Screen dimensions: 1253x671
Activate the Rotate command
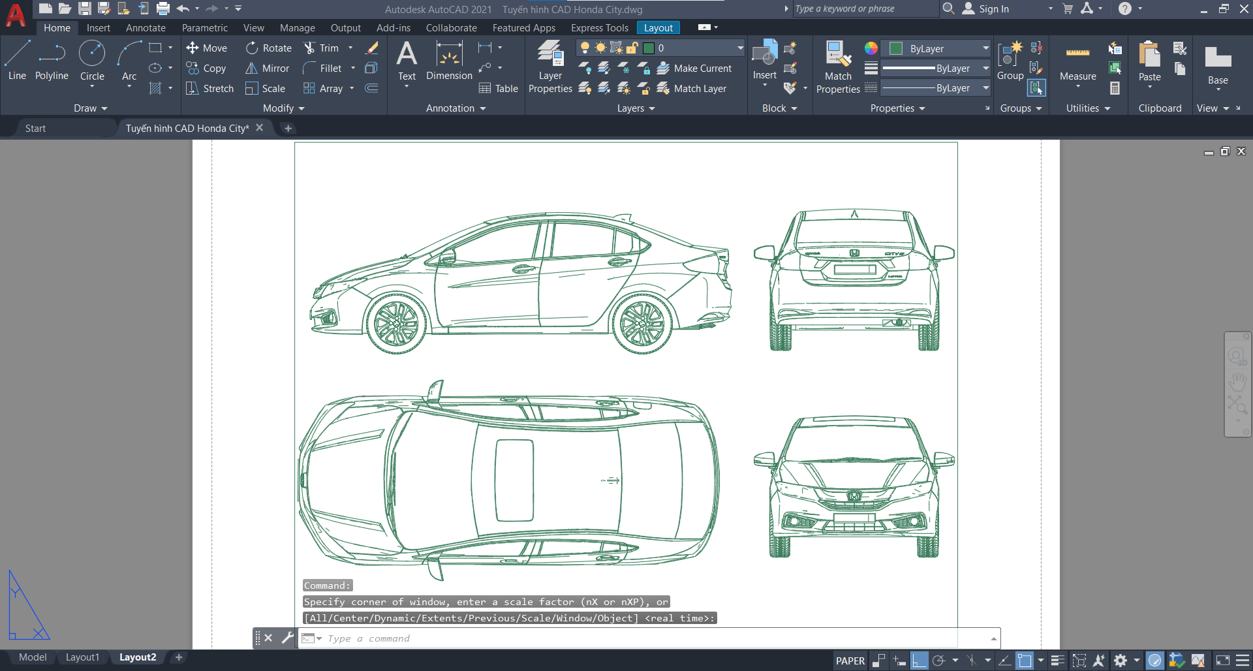click(x=269, y=48)
